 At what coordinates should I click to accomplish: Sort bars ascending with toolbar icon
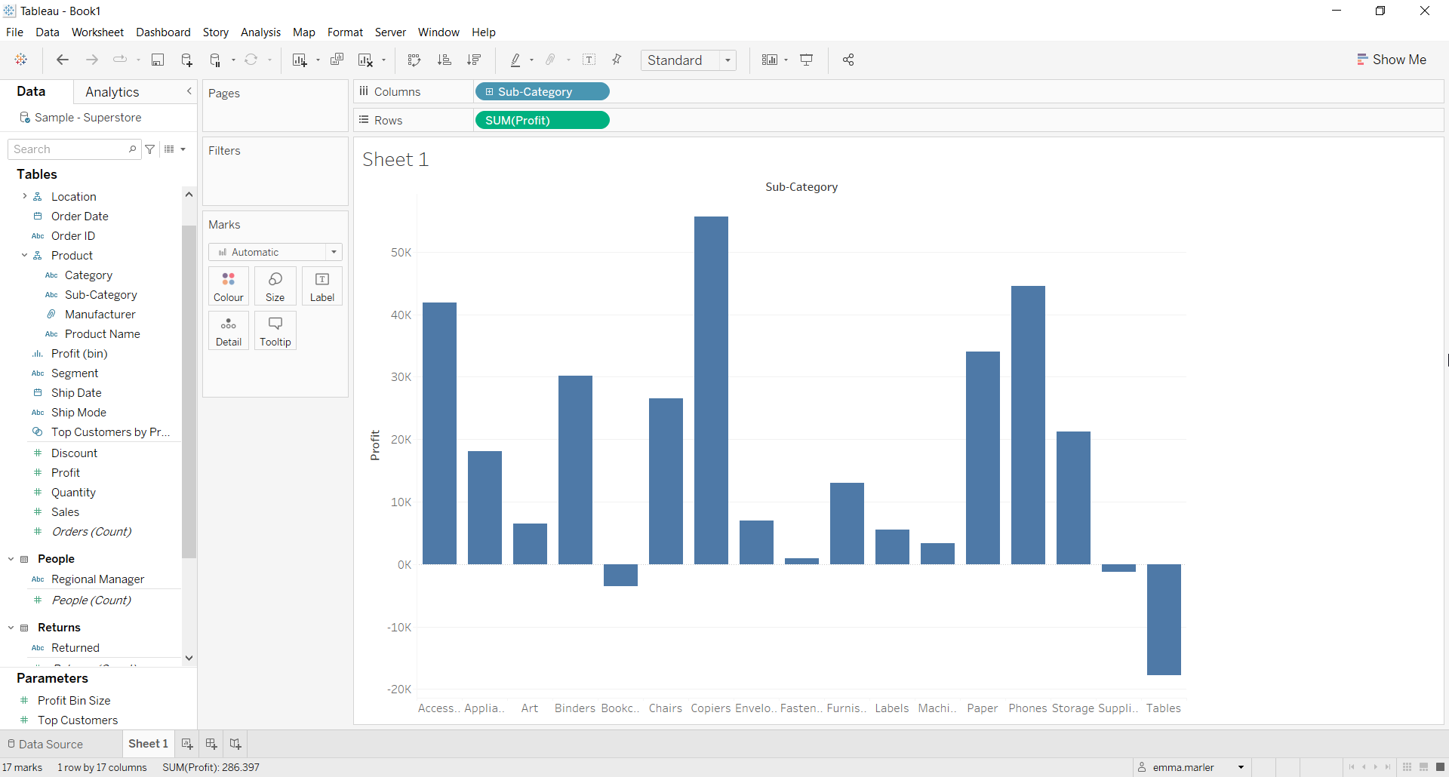tap(445, 60)
